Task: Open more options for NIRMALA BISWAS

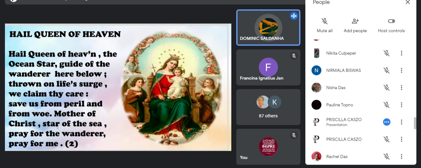Action: (x=401, y=70)
